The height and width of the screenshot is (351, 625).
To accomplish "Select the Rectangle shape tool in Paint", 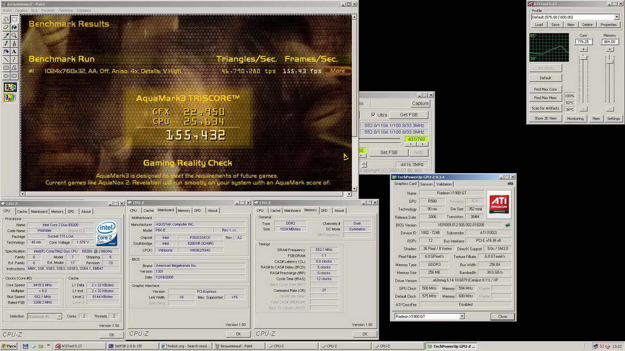I will point(6,68).
